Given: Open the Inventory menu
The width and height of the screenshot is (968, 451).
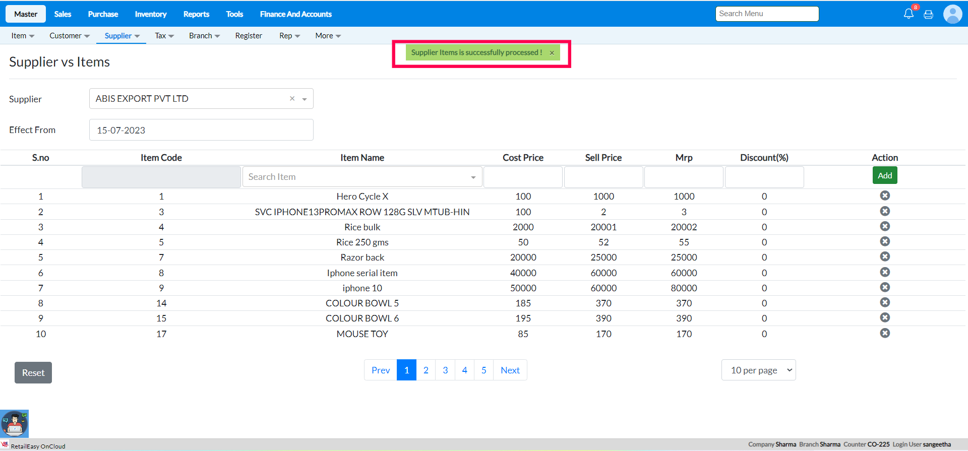Looking at the screenshot, I should [150, 14].
